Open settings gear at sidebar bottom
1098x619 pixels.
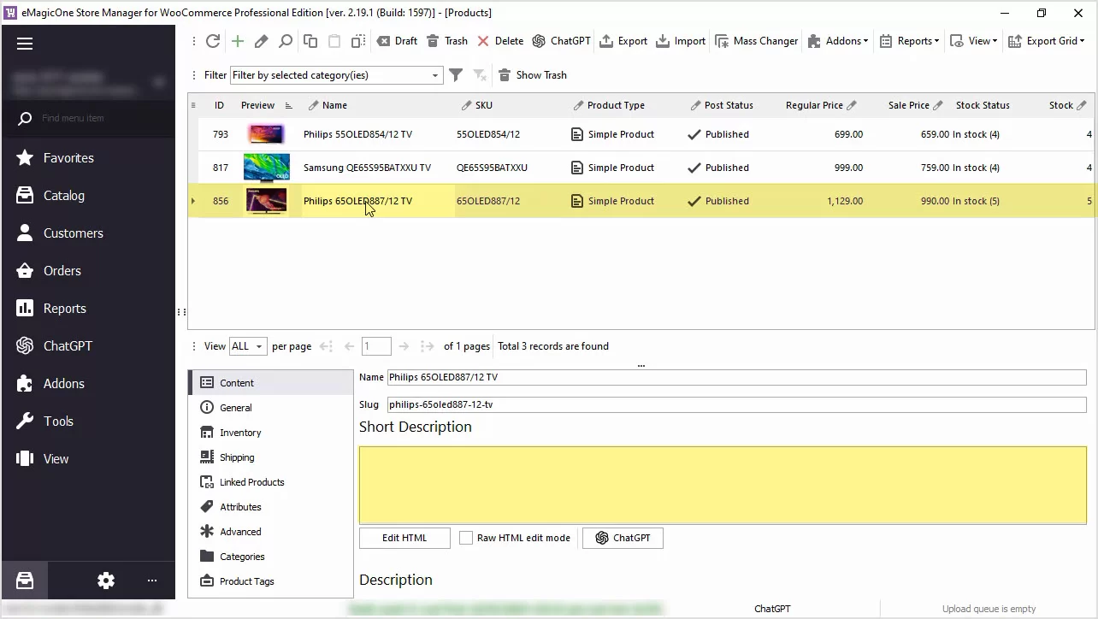point(106,581)
